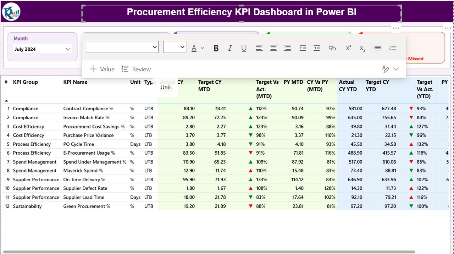Insert a bulleted list
This screenshot has width=454, height=254.
click(377, 48)
